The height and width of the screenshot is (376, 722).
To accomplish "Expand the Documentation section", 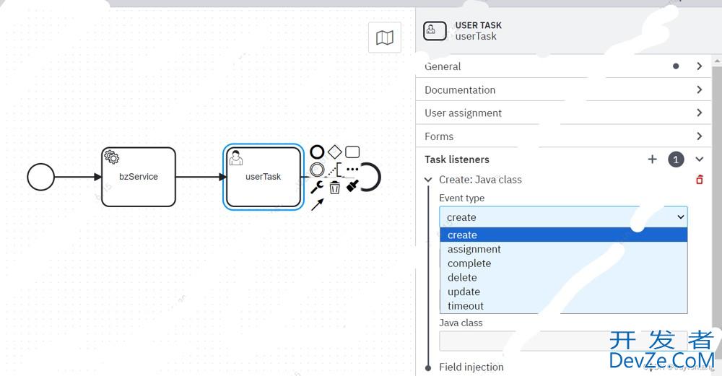I will (563, 89).
